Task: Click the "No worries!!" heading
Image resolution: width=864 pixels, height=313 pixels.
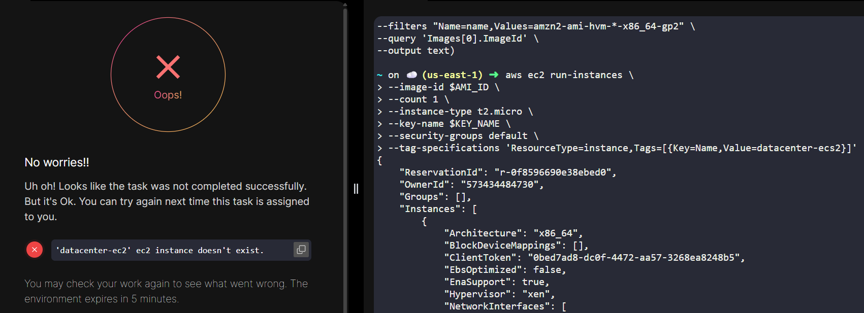Action: (57, 162)
